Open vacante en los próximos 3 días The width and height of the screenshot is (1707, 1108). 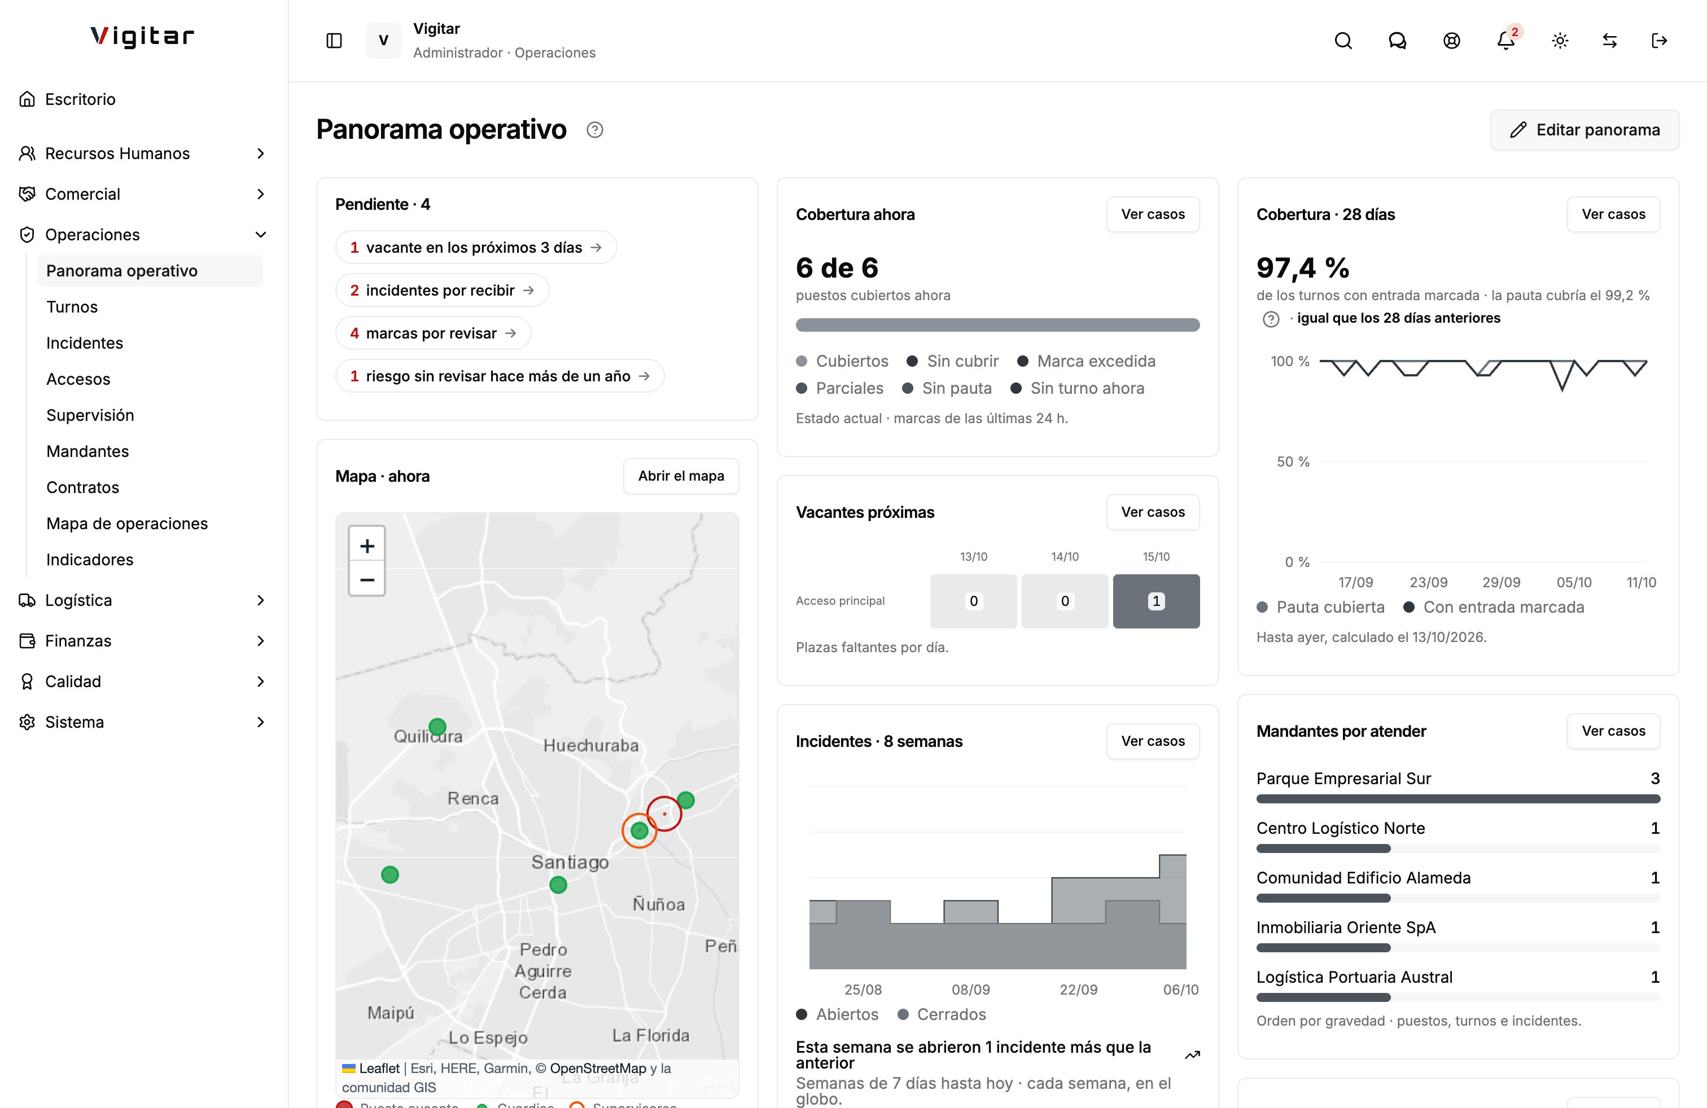(x=475, y=247)
